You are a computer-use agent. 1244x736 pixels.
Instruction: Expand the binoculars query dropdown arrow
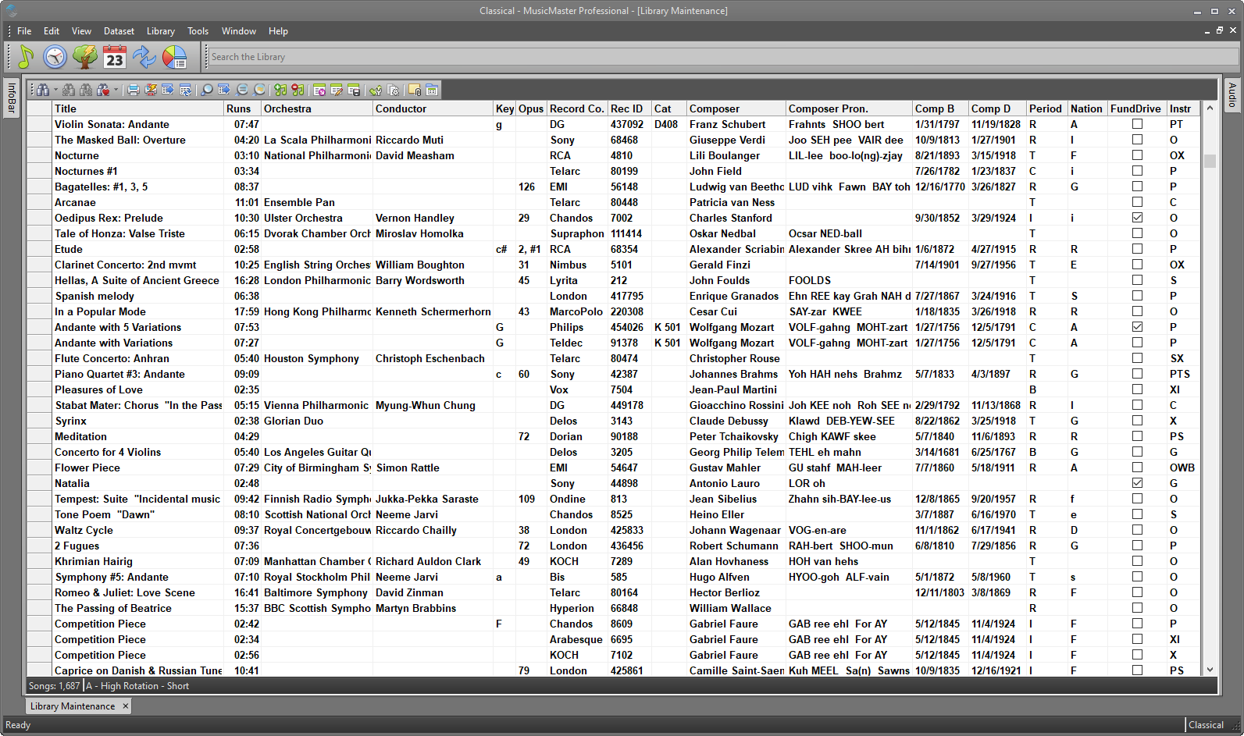click(55, 90)
